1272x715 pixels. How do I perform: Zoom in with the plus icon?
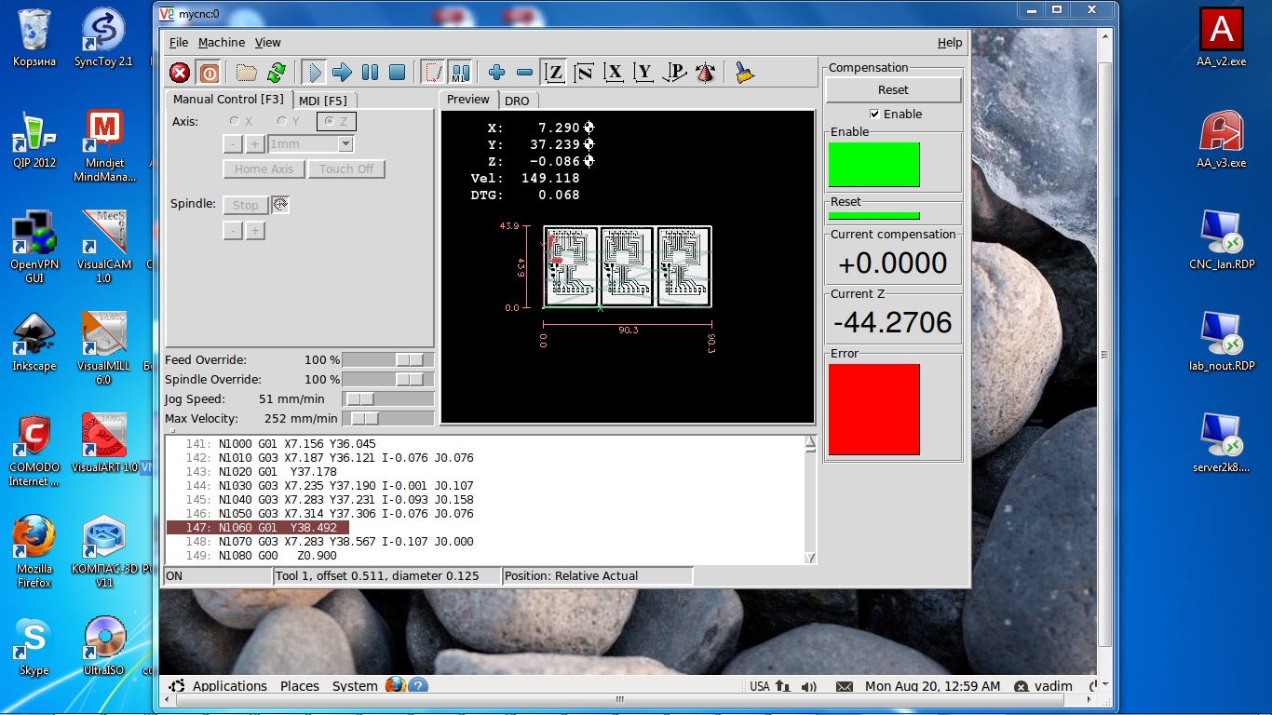497,73
